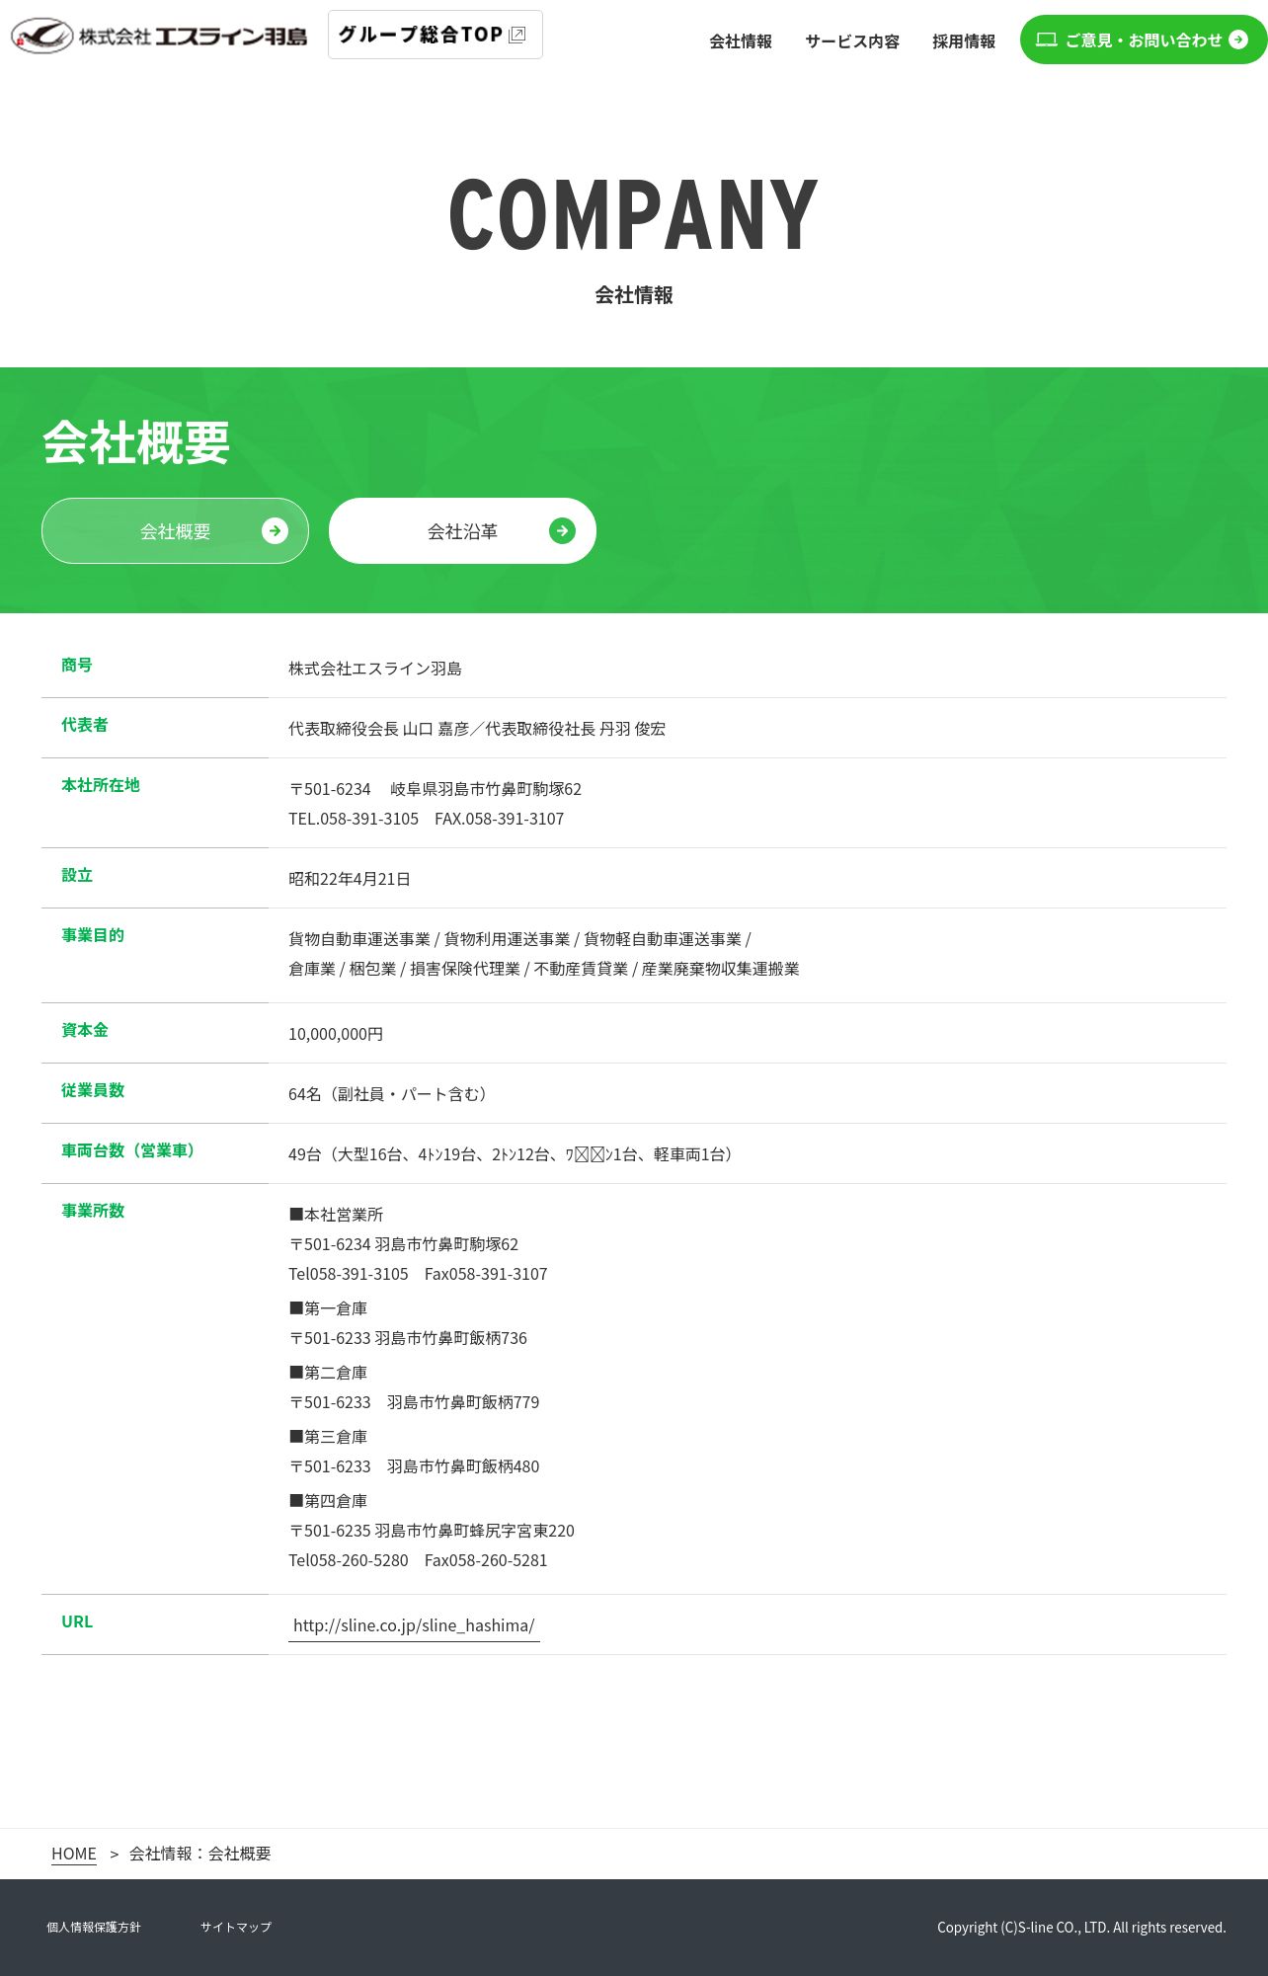Screen dimensions: 1268x1976
Task: Click the 羽島市竹鼻町蜂尻字宮東220 address line
Action: [432, 1531]
